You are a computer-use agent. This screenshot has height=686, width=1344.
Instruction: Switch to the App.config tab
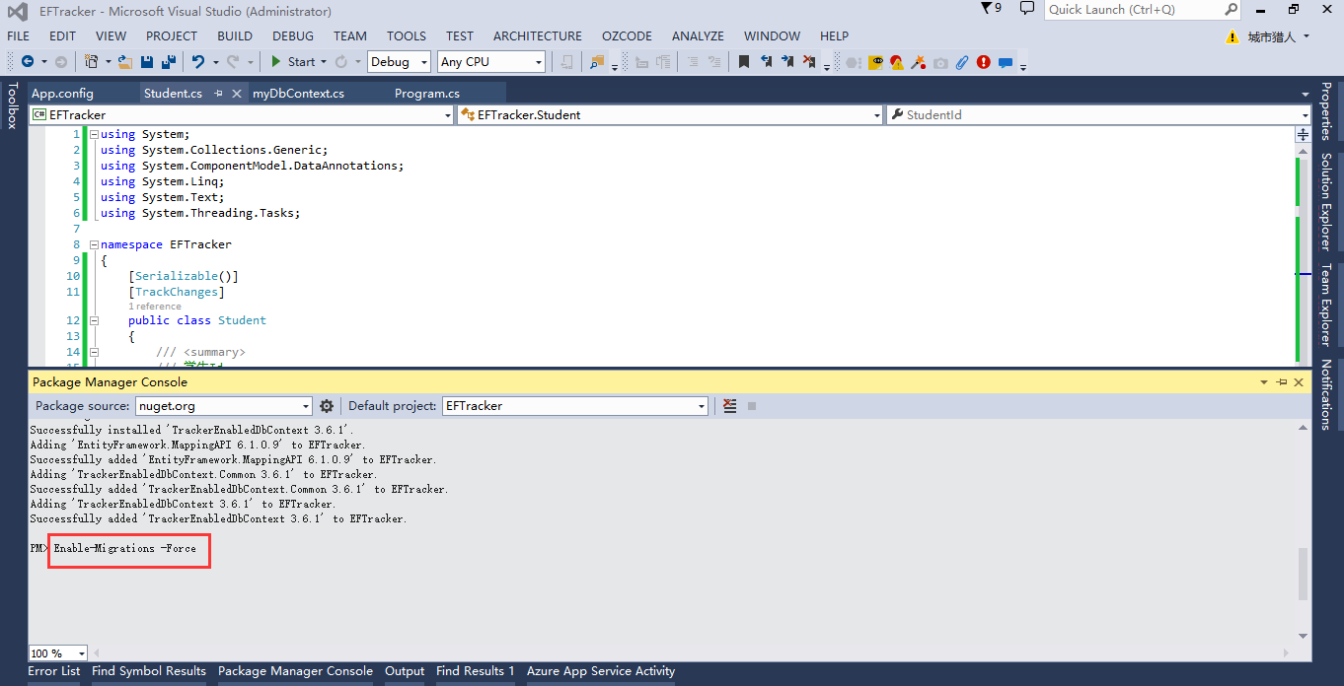pyautogui.click(x=62, y=94)
